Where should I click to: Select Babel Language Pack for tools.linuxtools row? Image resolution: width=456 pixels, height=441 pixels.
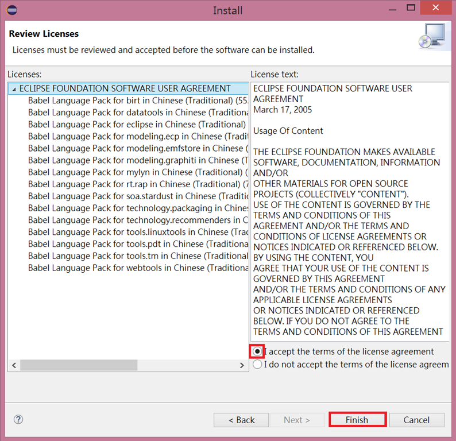tap(138, 232)
